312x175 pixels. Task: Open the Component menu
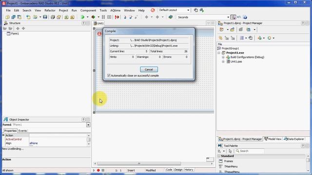click(88, 10)
